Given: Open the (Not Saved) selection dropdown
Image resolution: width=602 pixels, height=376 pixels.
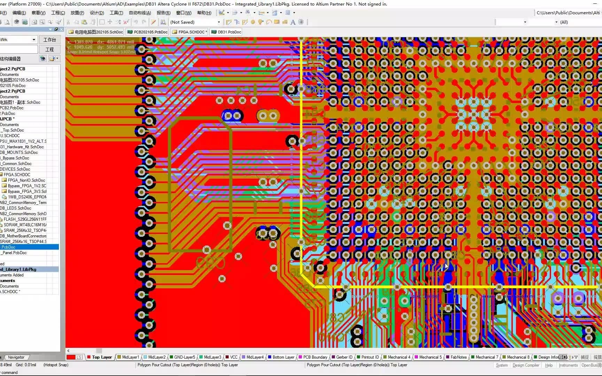Looking at the screenshot, I should click(x=218, y=22).
